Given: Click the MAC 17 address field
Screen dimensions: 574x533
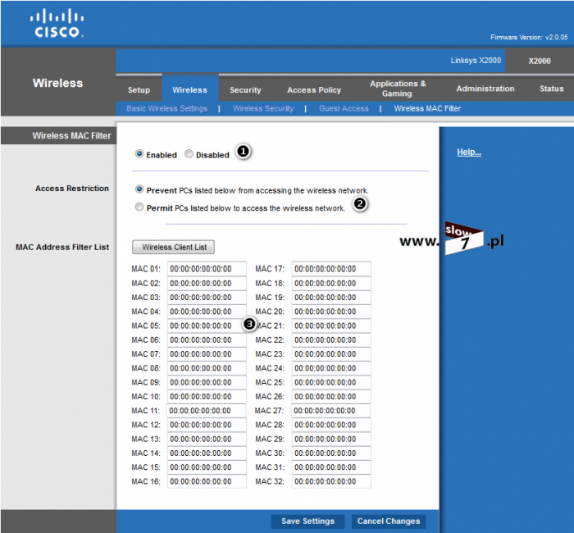Looking at the screenshot, I should pos(331,269).
